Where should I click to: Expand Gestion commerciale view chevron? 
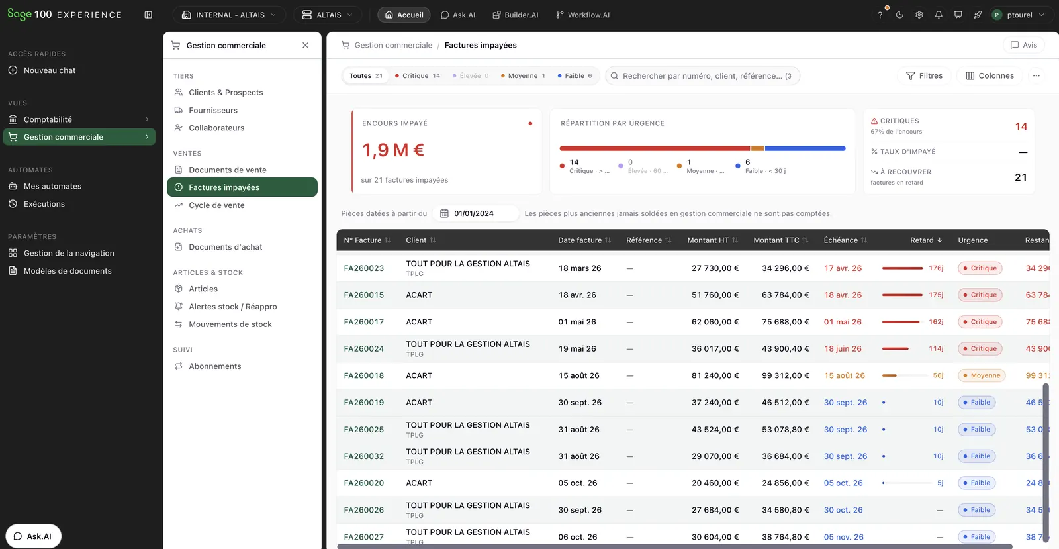pos(147,137)
